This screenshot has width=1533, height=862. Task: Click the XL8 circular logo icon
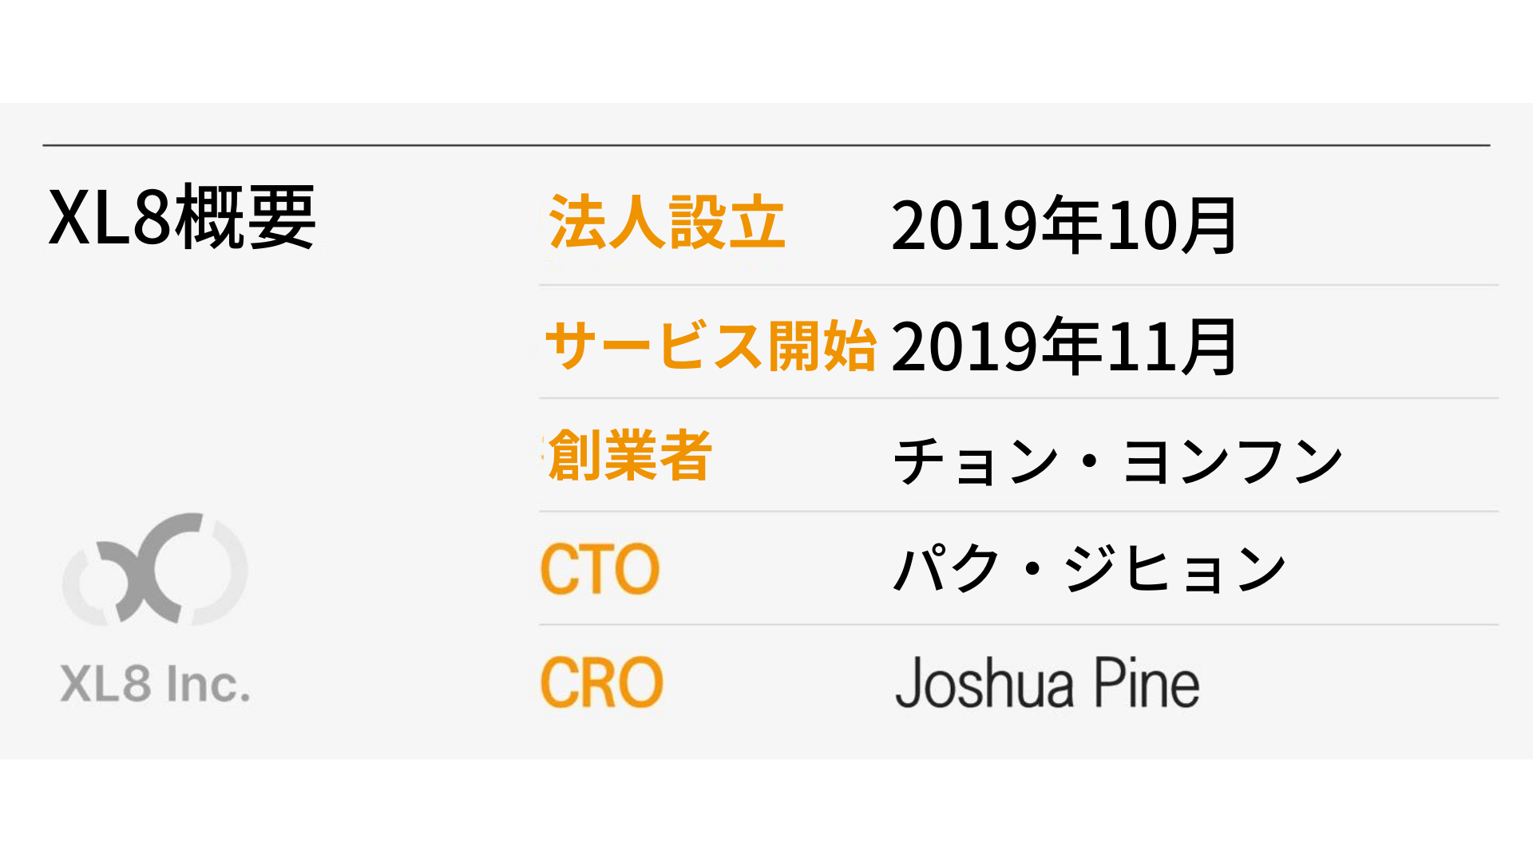[155, 568]
